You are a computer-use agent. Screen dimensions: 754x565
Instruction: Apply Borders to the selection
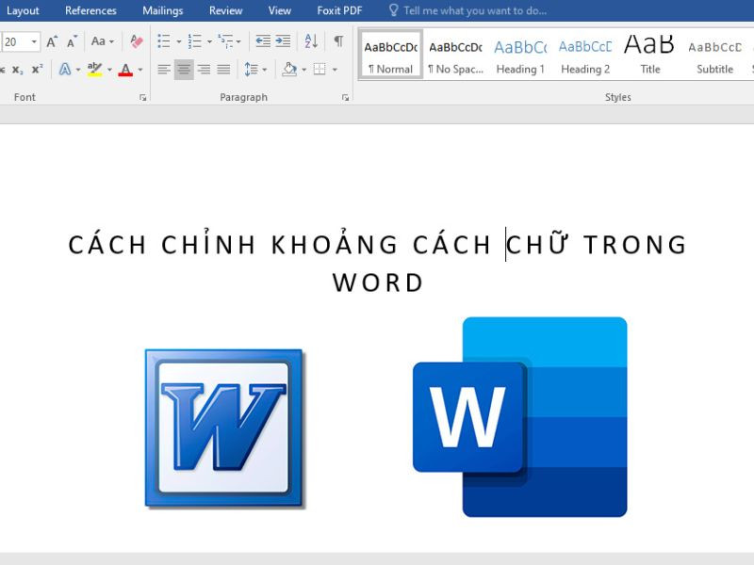pos(320,70)
